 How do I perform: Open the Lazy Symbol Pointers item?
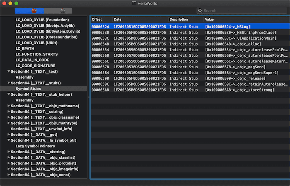tap(35, 146)
